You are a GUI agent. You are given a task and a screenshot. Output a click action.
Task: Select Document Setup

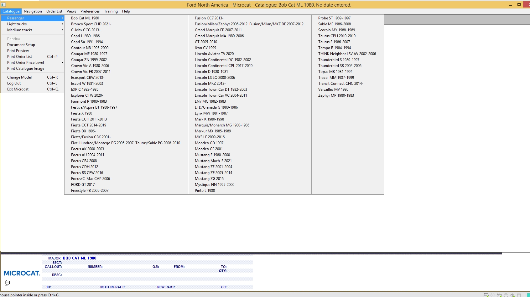point(33,45)
